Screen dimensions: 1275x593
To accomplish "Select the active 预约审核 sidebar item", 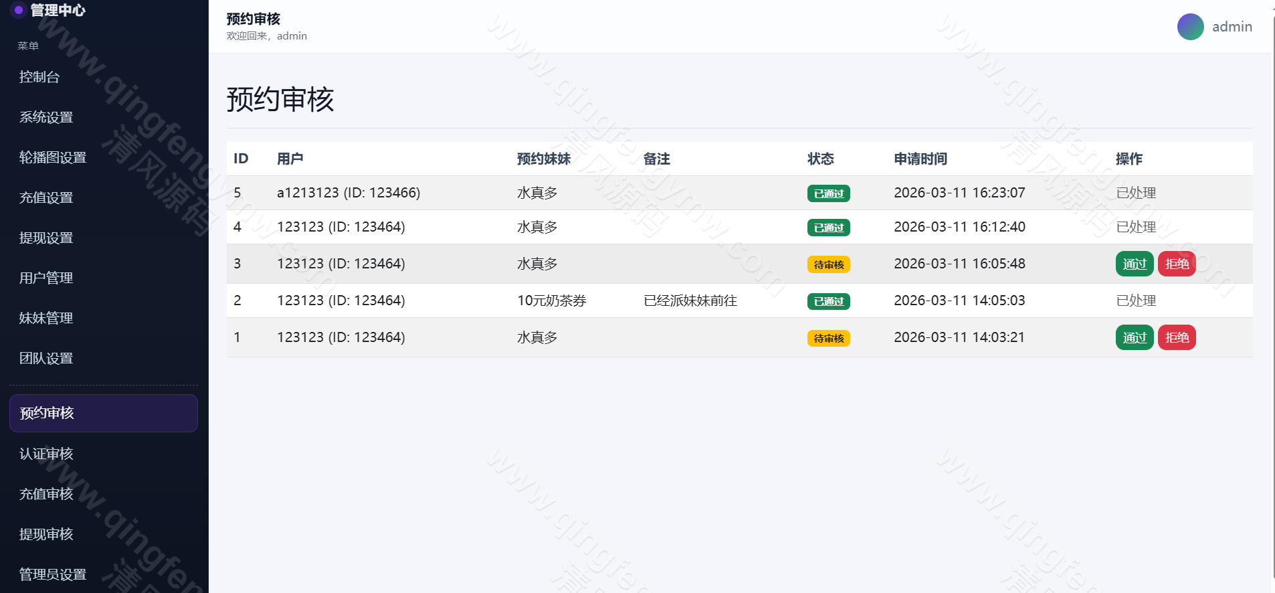I will point(104,413).
